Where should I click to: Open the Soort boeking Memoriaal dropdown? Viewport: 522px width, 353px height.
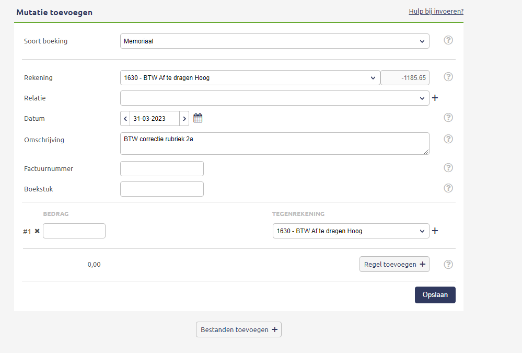pyautogui.click(x=275, y=41)
